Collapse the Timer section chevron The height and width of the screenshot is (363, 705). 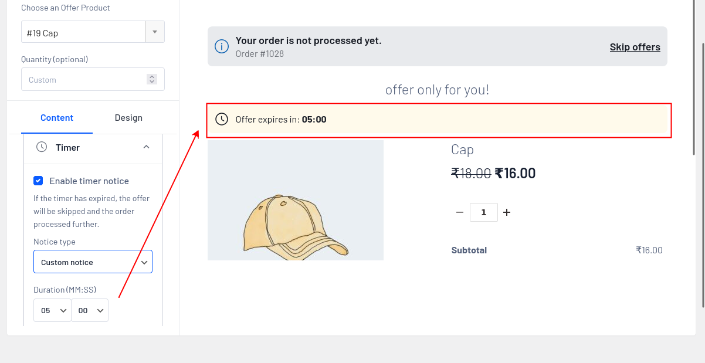[x=147, y=147]
